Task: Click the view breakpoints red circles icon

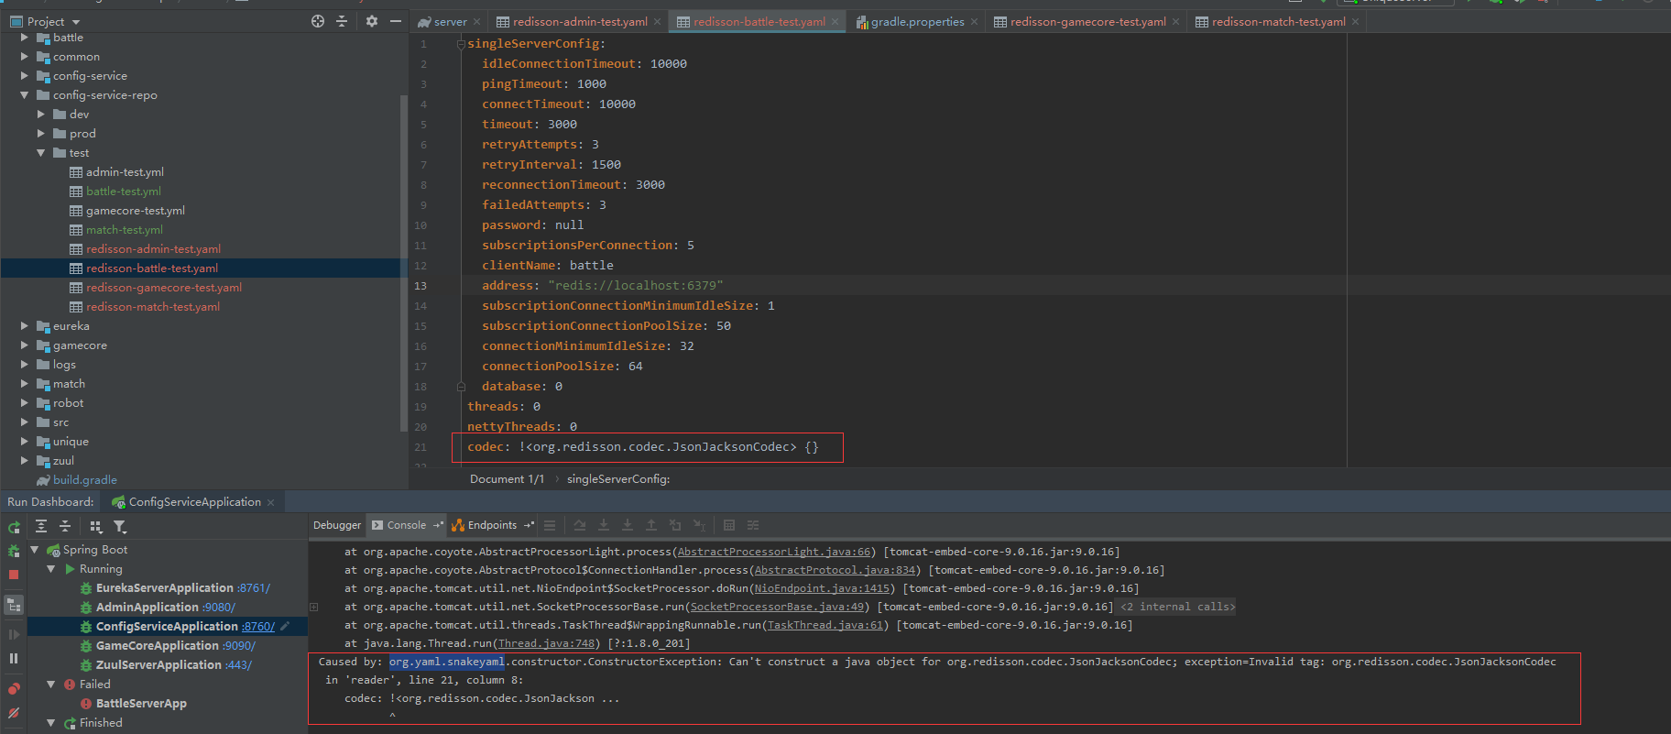Action: (x=14, y=688)
